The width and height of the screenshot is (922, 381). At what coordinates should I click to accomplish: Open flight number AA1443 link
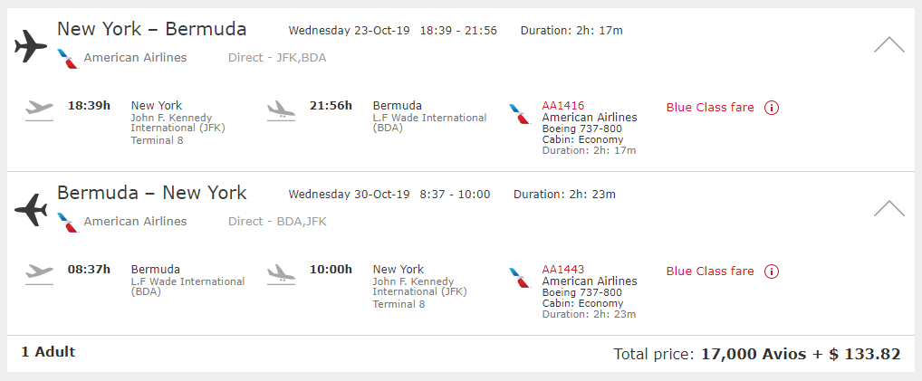click(x=562, y=270)
